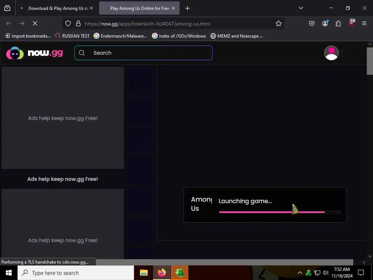Click scroll right arrow on horizontal scrollbar
This screenshot has width=373, height=280.
(364, 262)
